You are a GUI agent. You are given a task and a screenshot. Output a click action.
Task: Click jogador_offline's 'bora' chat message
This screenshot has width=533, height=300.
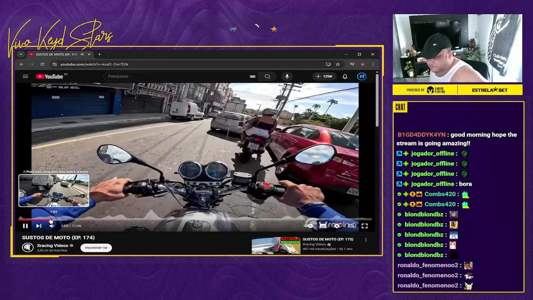[x=466, y=184]
